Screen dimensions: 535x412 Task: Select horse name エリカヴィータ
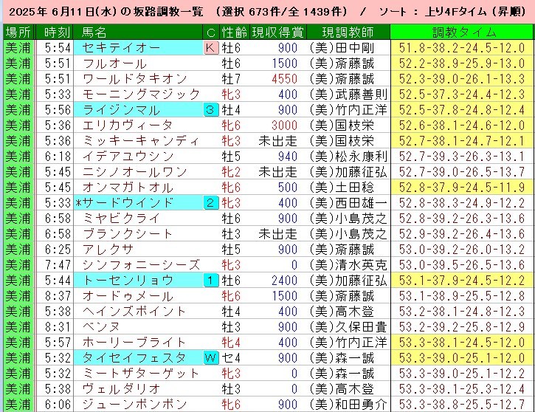(128, 126)
